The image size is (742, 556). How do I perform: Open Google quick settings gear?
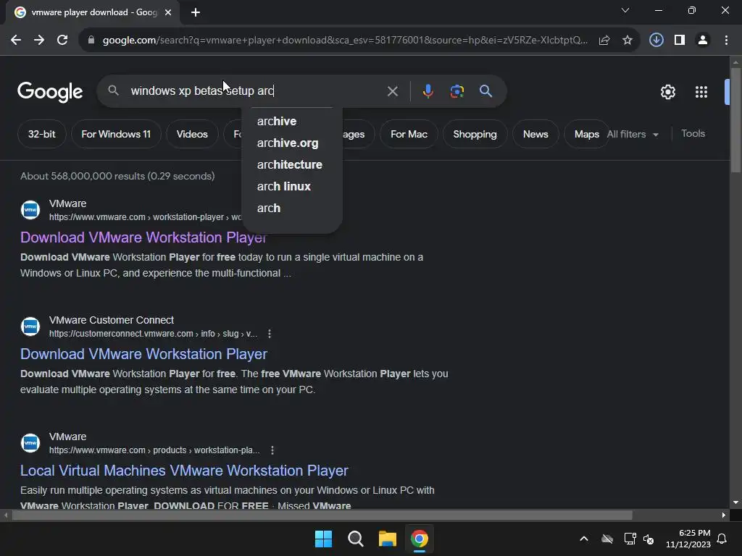click(667, 92)
